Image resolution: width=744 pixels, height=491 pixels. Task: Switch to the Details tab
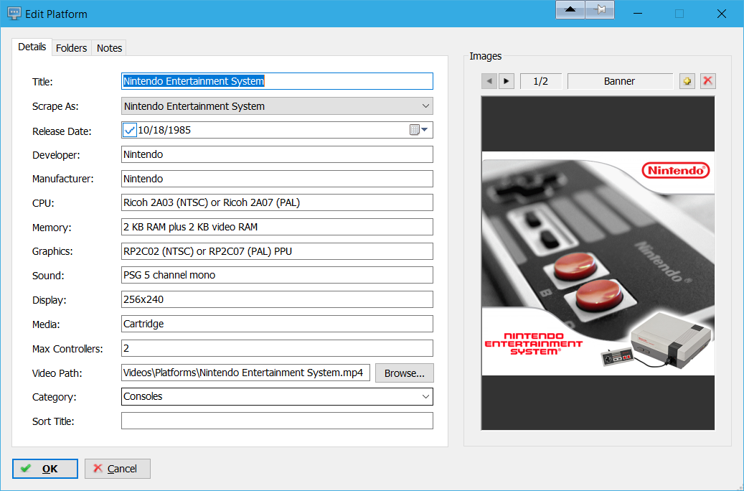point(32,47)
